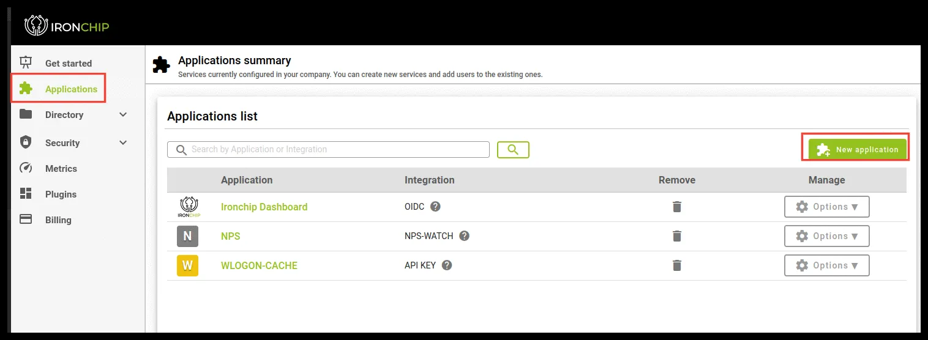The width and height of the screenshot is (928, 340).
Task: Click the Plugins grid icon
Action: [x=26, y=193]
